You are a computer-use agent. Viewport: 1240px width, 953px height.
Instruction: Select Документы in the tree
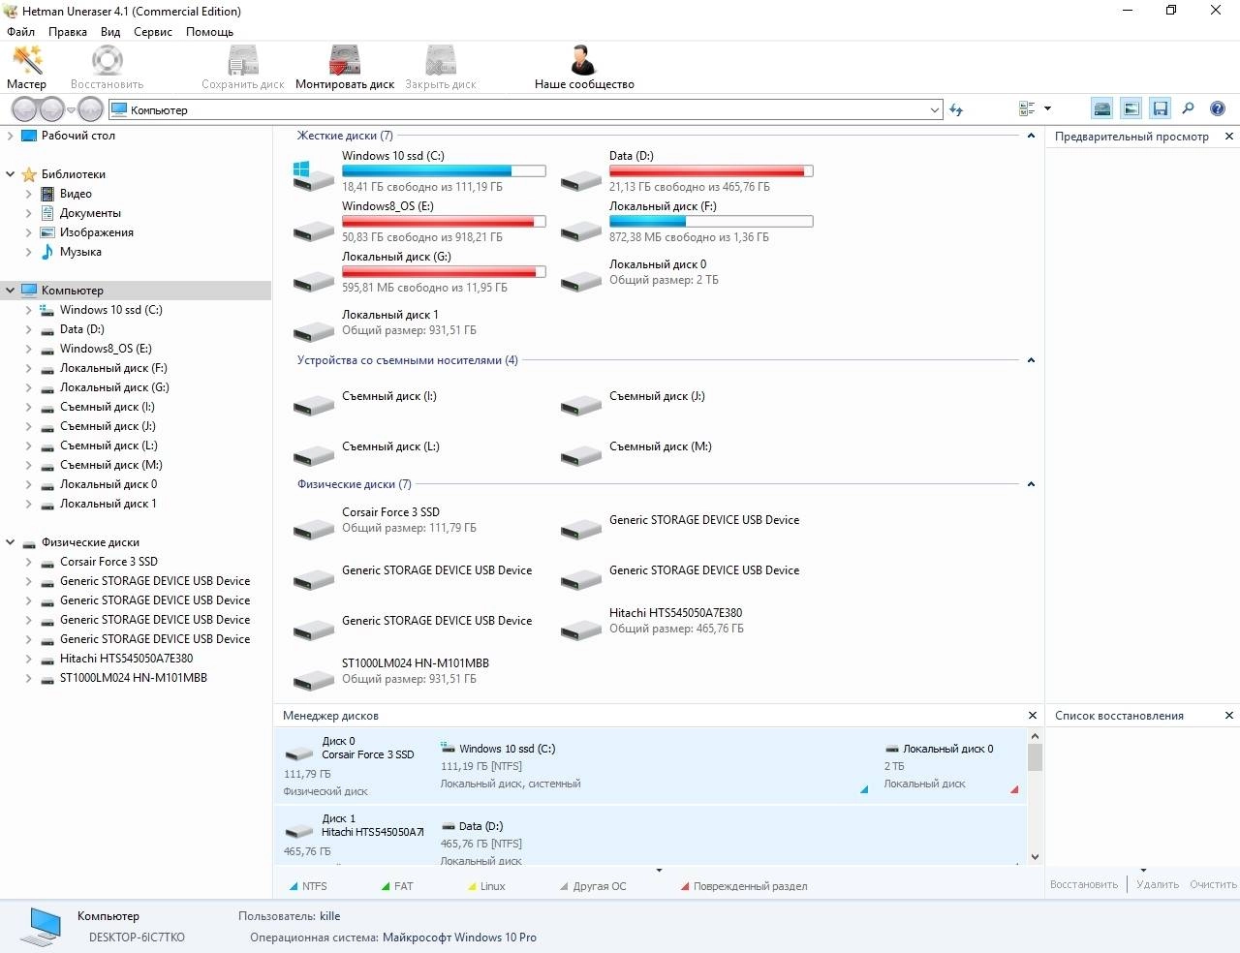[x=90, y=213]
